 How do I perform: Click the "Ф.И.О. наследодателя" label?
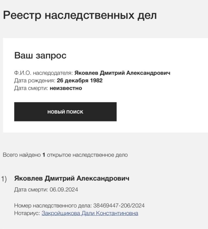click(43, 73)
